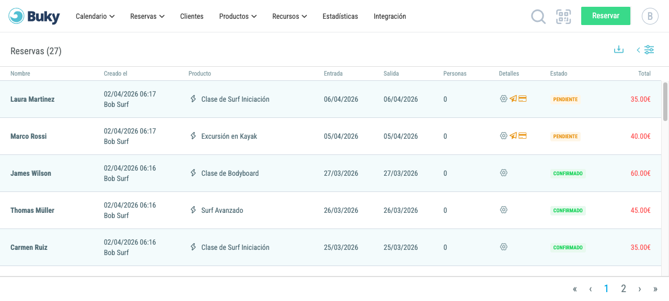Click paper plane icon in Marco Rossi row
The height and width of the screenshot is (301, 669).
pos(513,136)
